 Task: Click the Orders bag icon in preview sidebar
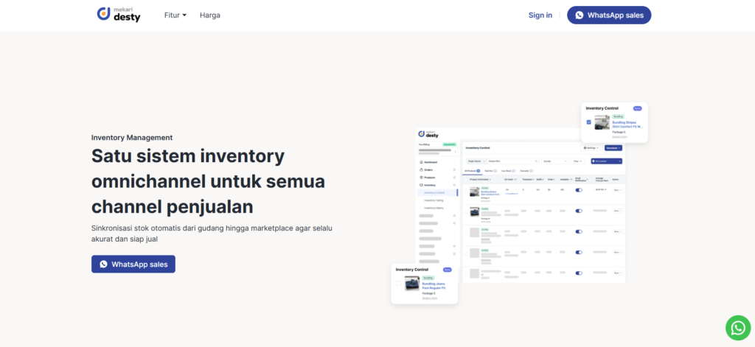click(x=421, y=170)
